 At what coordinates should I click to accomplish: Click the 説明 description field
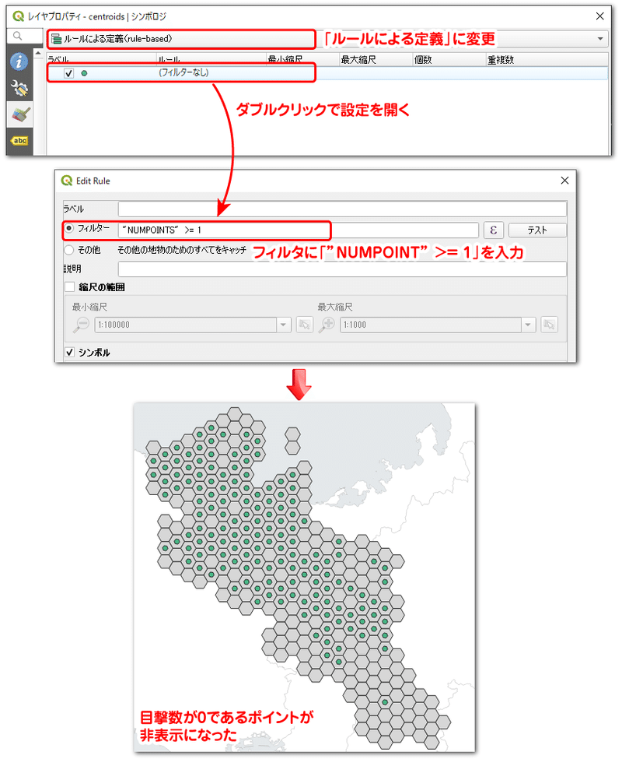(x=342, y=269)
